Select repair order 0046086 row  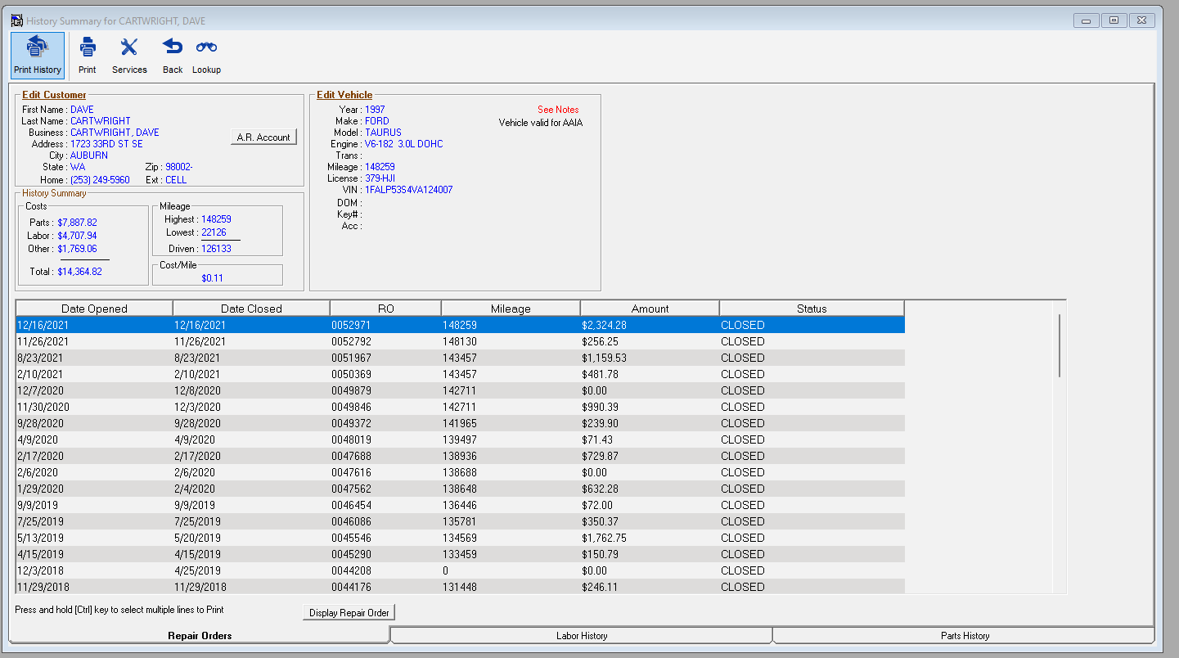pyautogui.click(x=461, y=521)
